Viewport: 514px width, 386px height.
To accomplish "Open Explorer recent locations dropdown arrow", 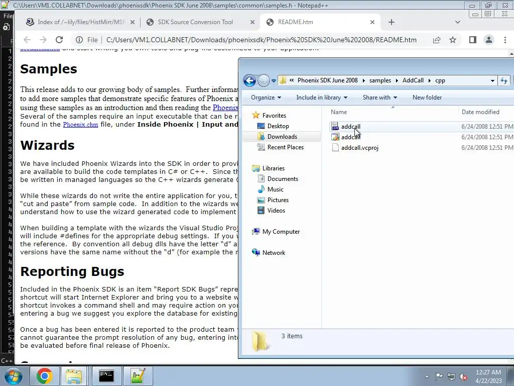I will (x=274, y=81).
